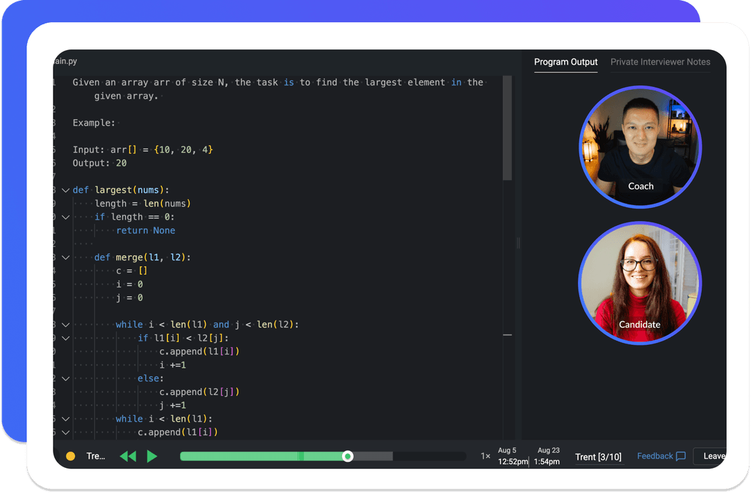
Task: Collapse the def merge(l1, l2) block
Action: [x=65, y=257]
